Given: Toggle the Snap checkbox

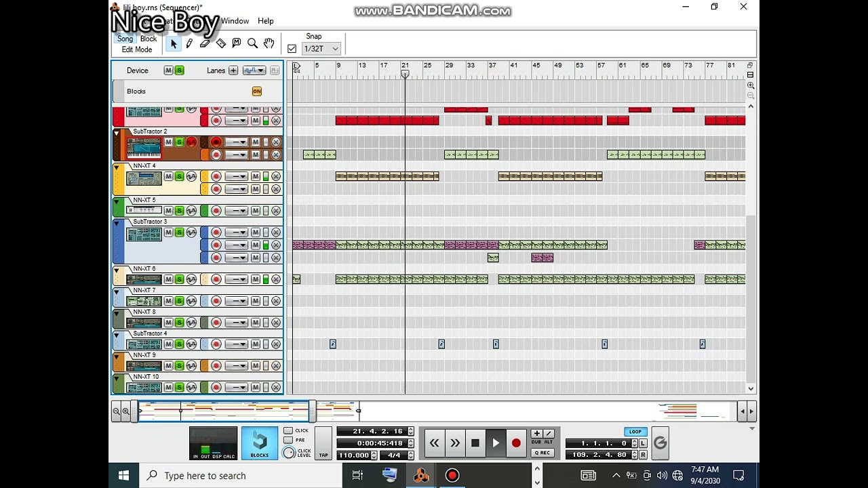Looking at the screenshot, I should point(292,49).
